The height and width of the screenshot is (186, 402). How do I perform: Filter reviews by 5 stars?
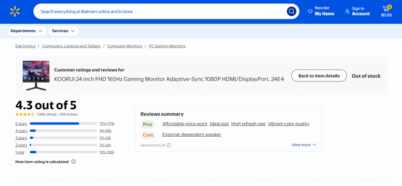tap(21, 124)
